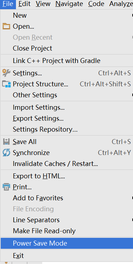Click the Open folder icon
The image size is (133, 264).
pyautogui.click(x=6, y=27)
